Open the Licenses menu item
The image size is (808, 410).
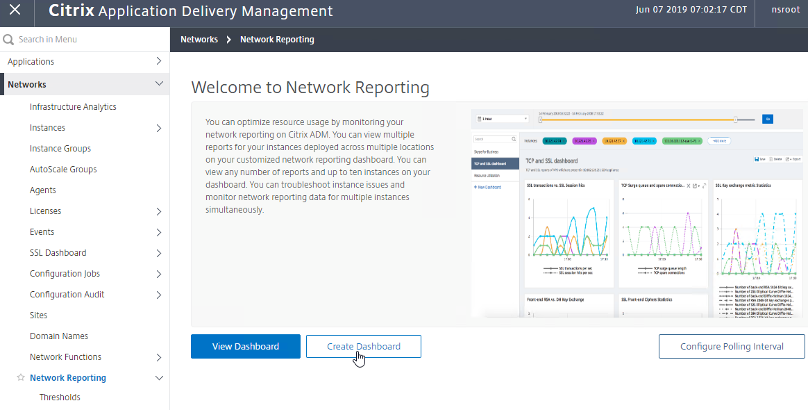click(45, 211)
